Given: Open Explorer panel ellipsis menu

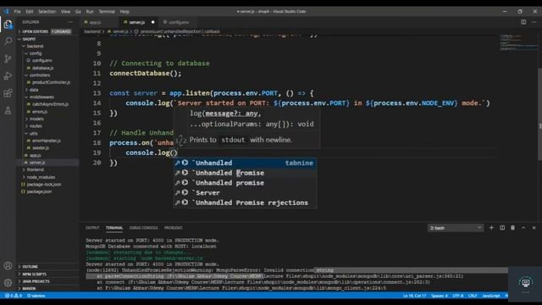Looking at the screenshot, I should (x=70, y=22).
